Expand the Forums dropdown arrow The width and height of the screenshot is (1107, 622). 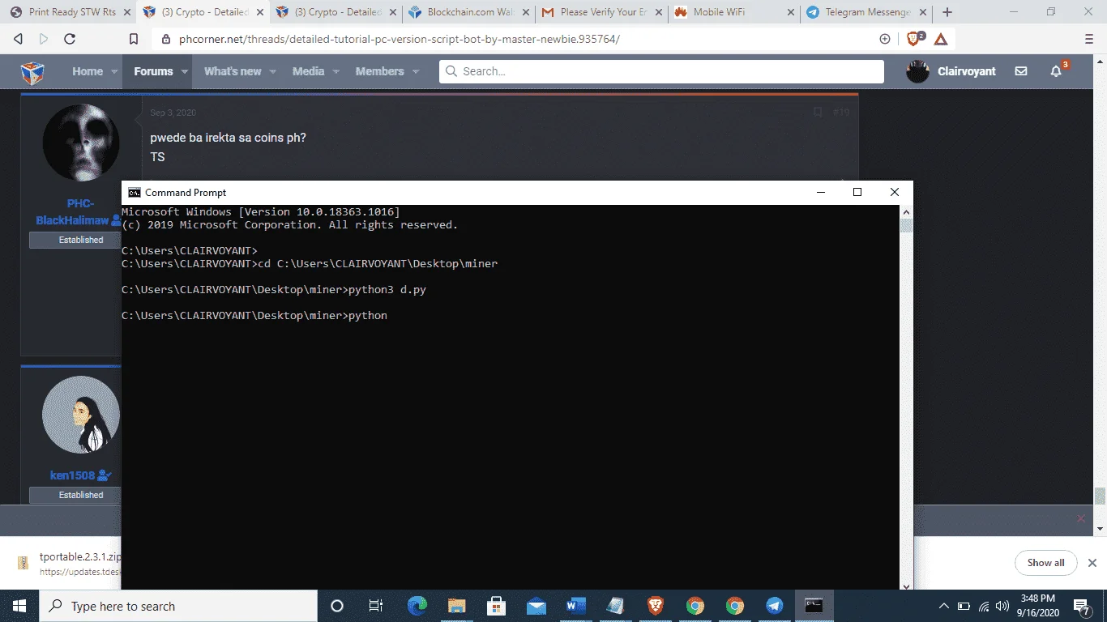[185, 71]
